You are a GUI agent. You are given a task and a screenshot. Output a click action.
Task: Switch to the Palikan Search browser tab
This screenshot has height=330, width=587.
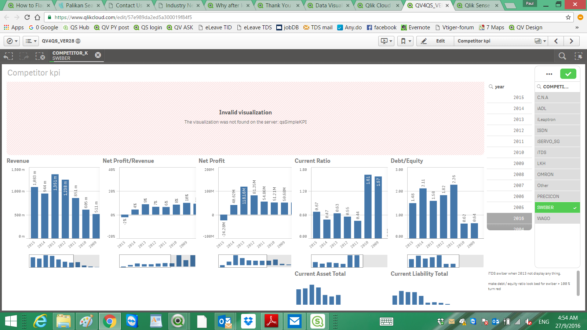pyautogui.click(x=79, y=5)
